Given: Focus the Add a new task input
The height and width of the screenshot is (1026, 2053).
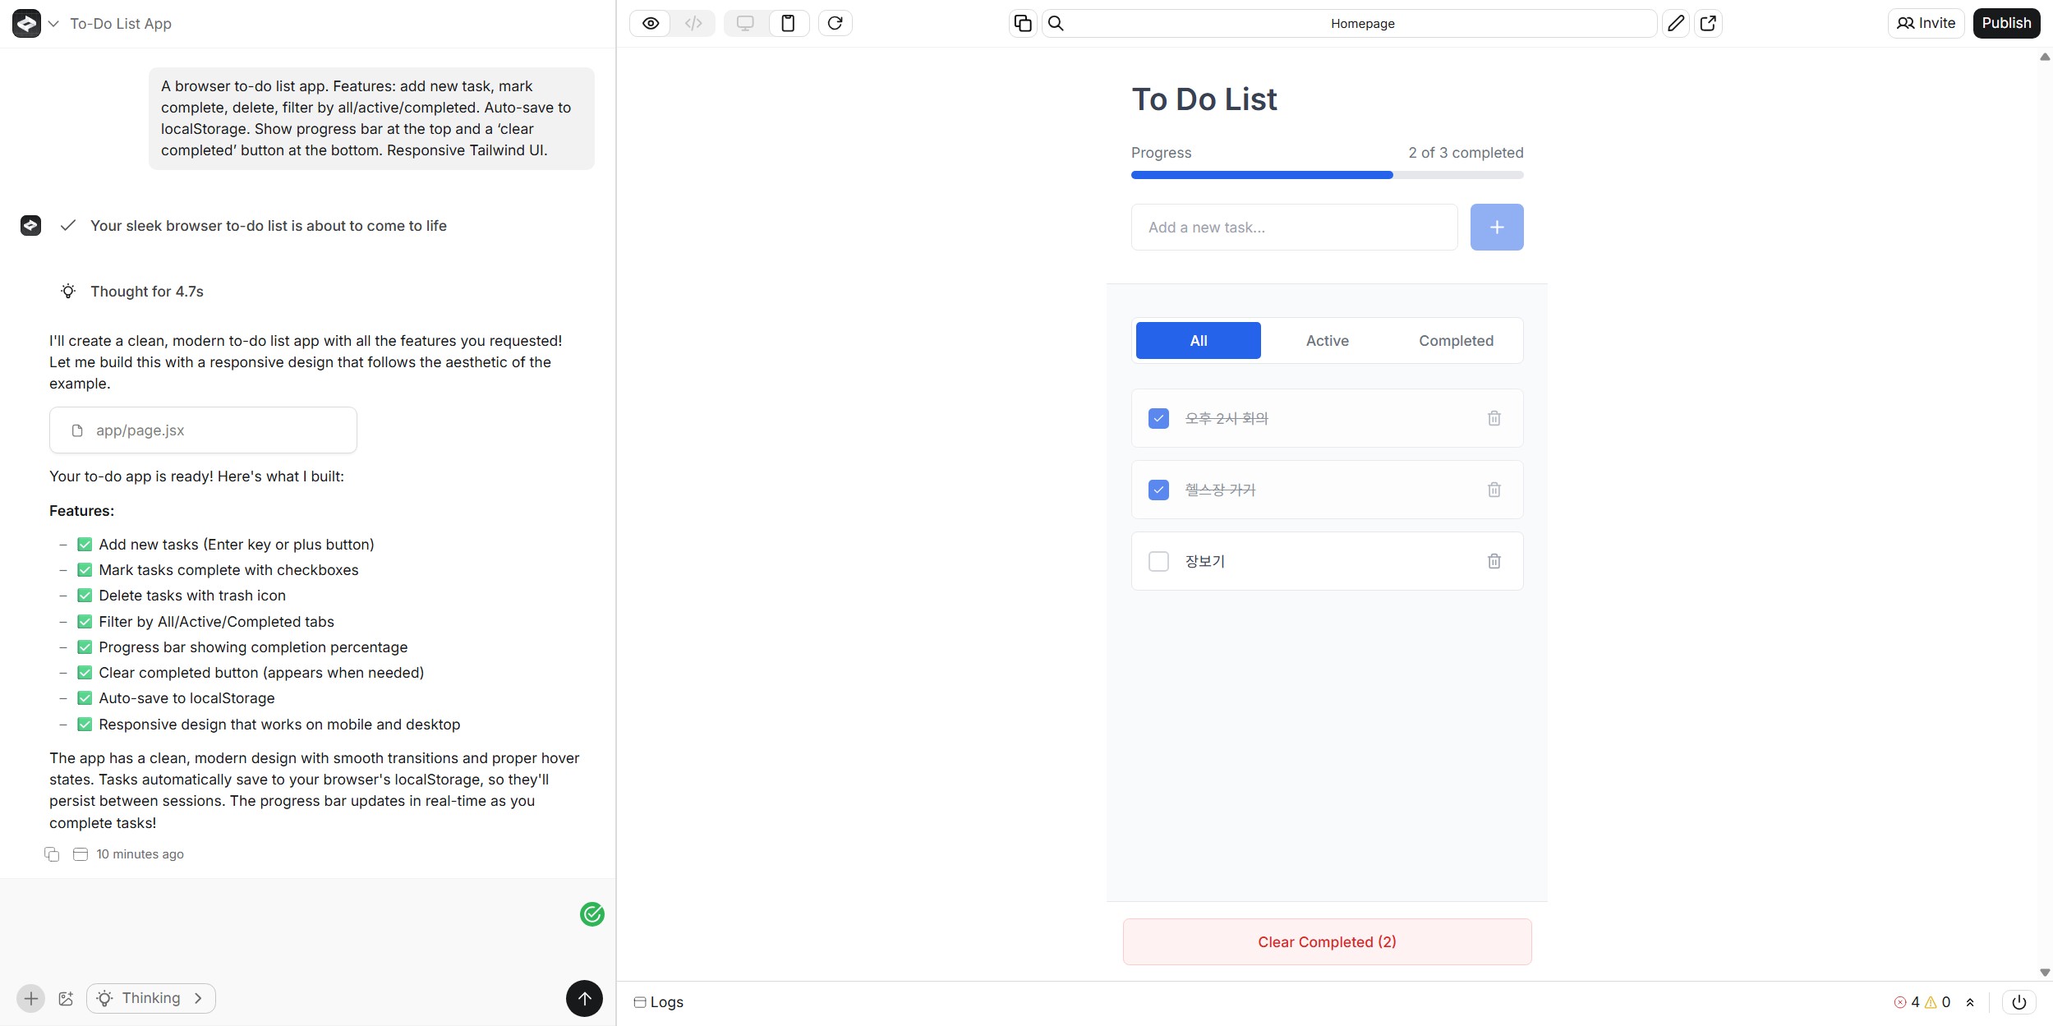Looking at the screenshot, I should (x=1294, y=228).
